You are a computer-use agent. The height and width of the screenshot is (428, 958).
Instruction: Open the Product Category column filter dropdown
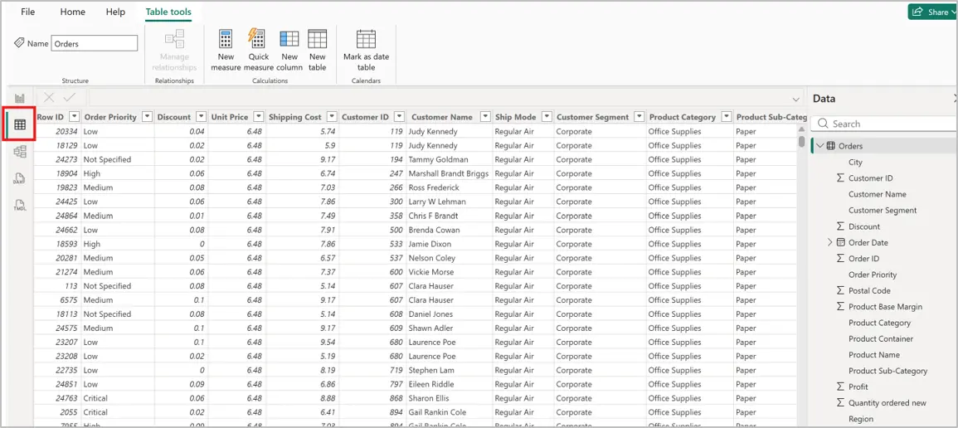(x=727, y=117)
